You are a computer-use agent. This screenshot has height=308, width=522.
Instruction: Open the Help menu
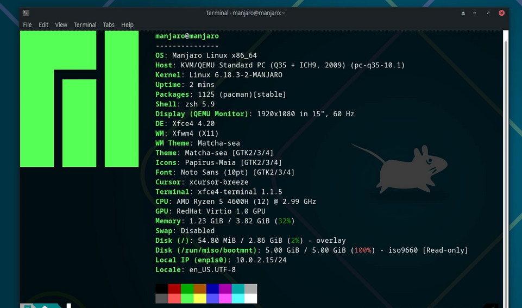127,24
